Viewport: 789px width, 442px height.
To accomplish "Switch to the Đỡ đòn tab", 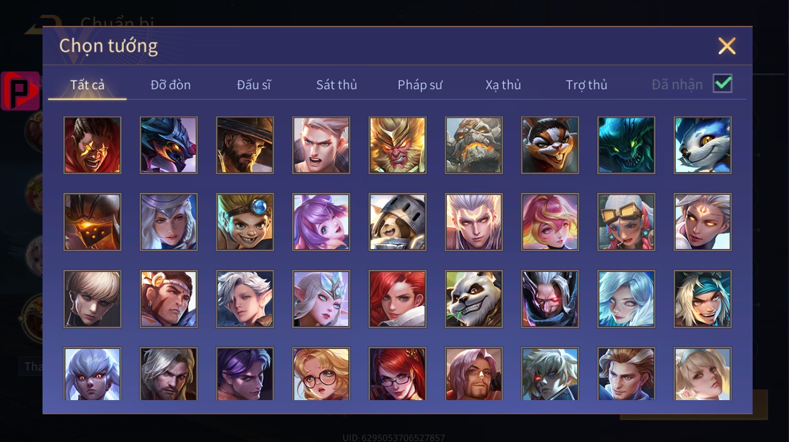I will [x=171, y=85].
